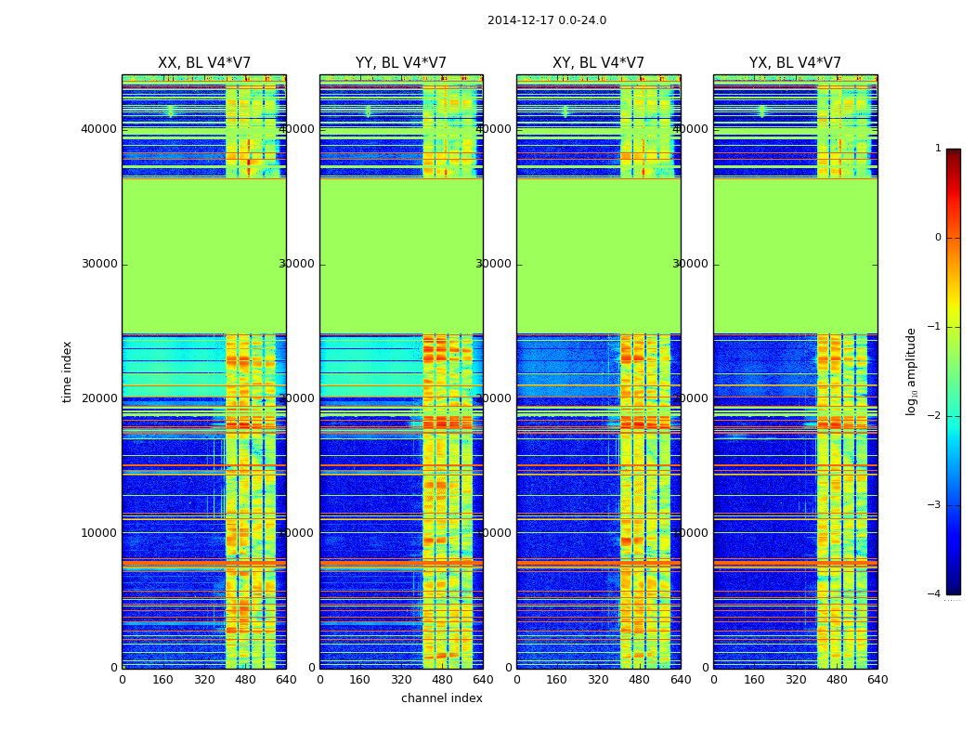The width and height of the screenshot is (975, 743).
Task: Click the YX, BL V4*V7 plot title
Action: tap(795, 63)
